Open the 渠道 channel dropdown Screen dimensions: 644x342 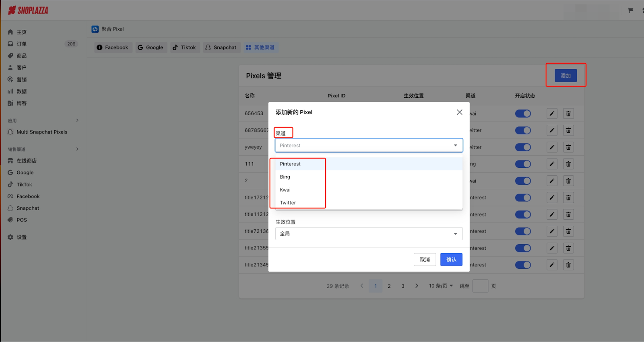pyautogui.click(x=369, y=145)
